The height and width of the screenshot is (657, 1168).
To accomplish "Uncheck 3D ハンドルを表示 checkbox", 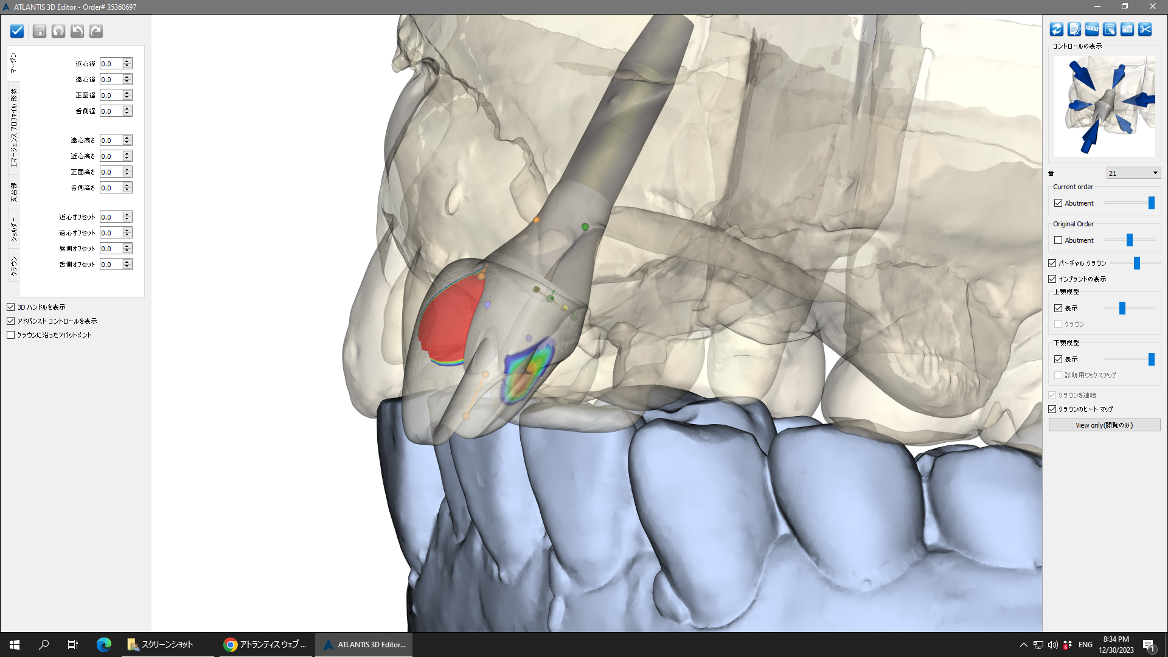I will coord(11,307).
